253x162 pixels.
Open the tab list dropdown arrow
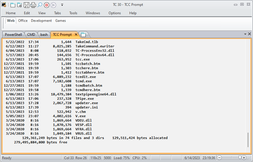pos(245,34)
